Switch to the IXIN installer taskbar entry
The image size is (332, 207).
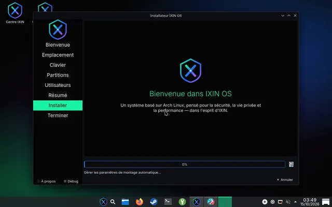(x=197, y=202)
